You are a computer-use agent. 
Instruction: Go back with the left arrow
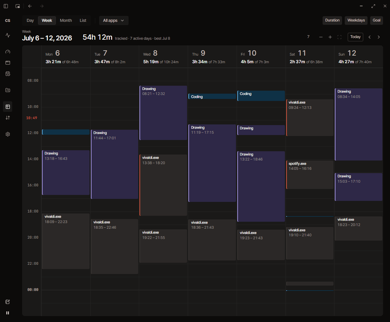[x=30, y=6]
